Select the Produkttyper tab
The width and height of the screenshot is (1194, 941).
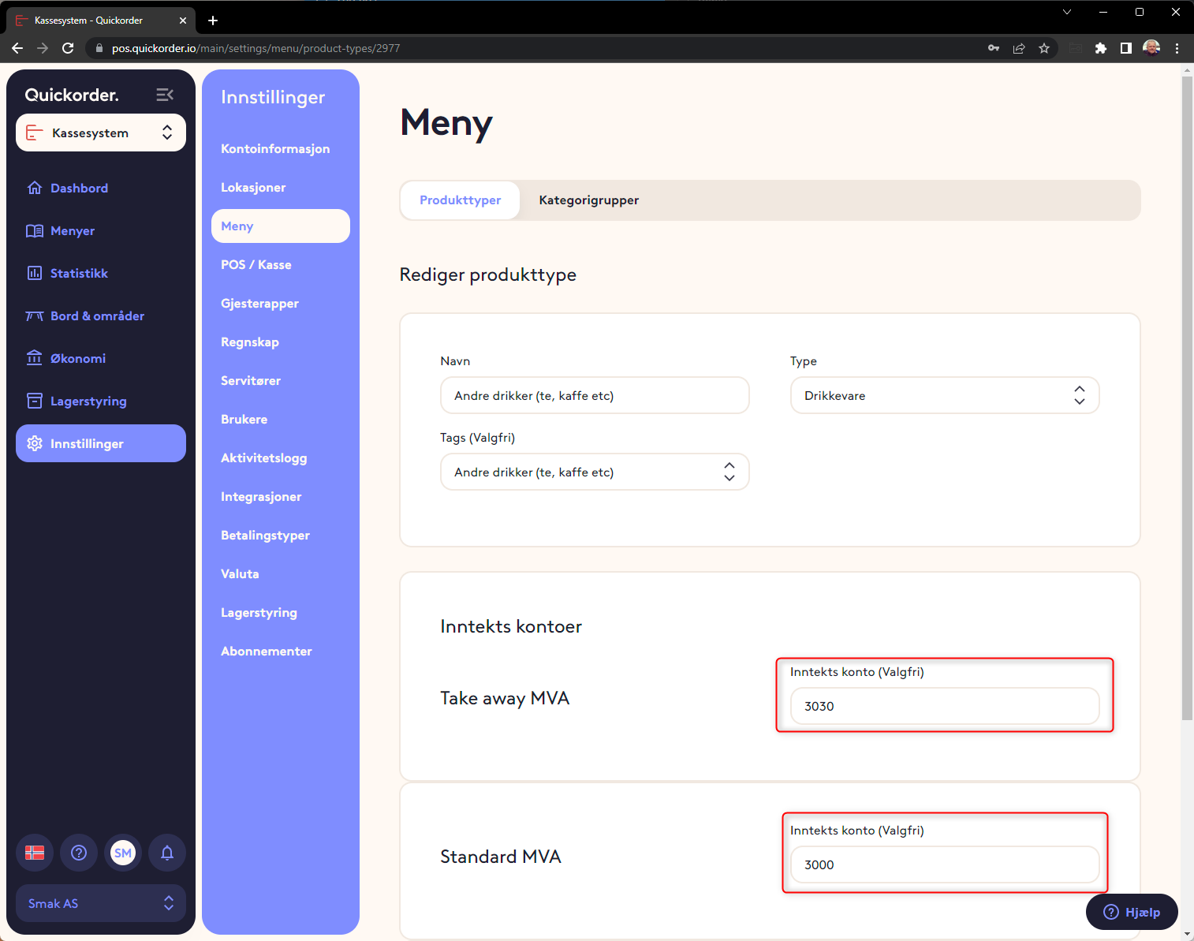tap(460, 200)
